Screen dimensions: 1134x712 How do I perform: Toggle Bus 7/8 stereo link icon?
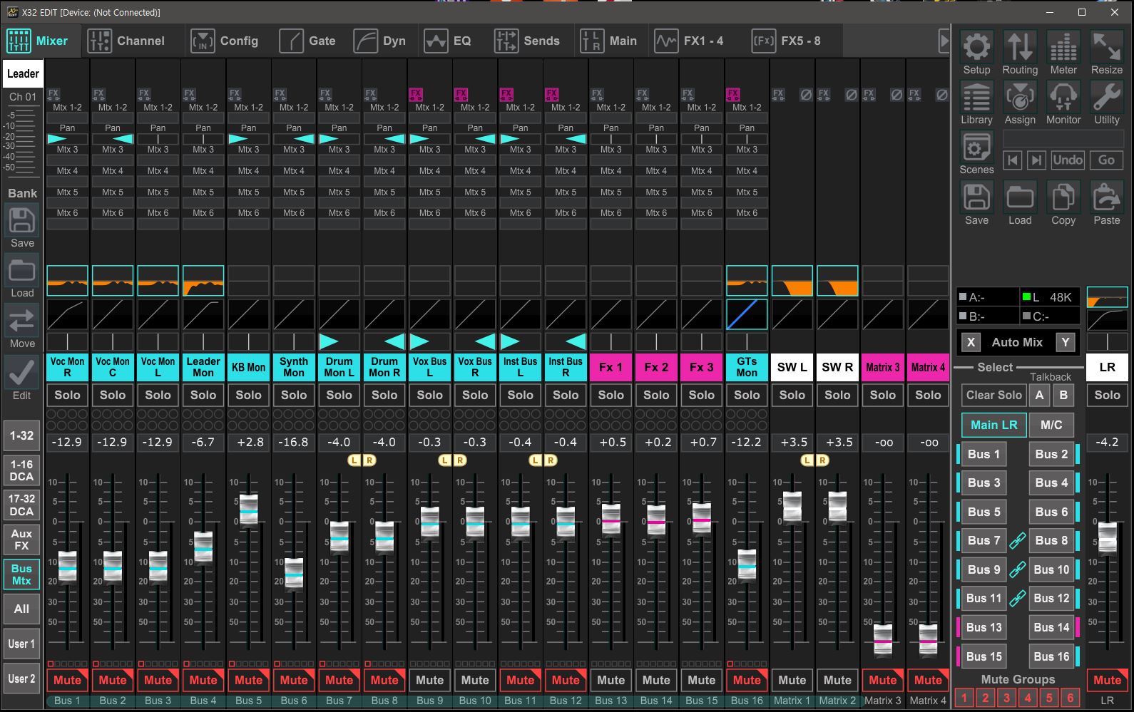1018,541
